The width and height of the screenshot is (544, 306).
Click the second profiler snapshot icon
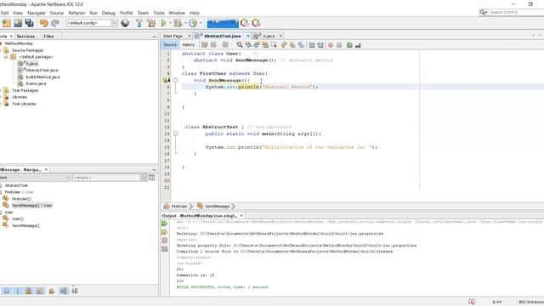tap(256, 23)
